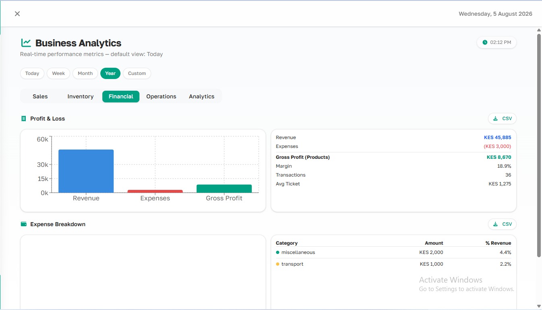This screenshot has width=542, height=310.
Task: Open the Operations tab
Action: [x=161, y=96]
